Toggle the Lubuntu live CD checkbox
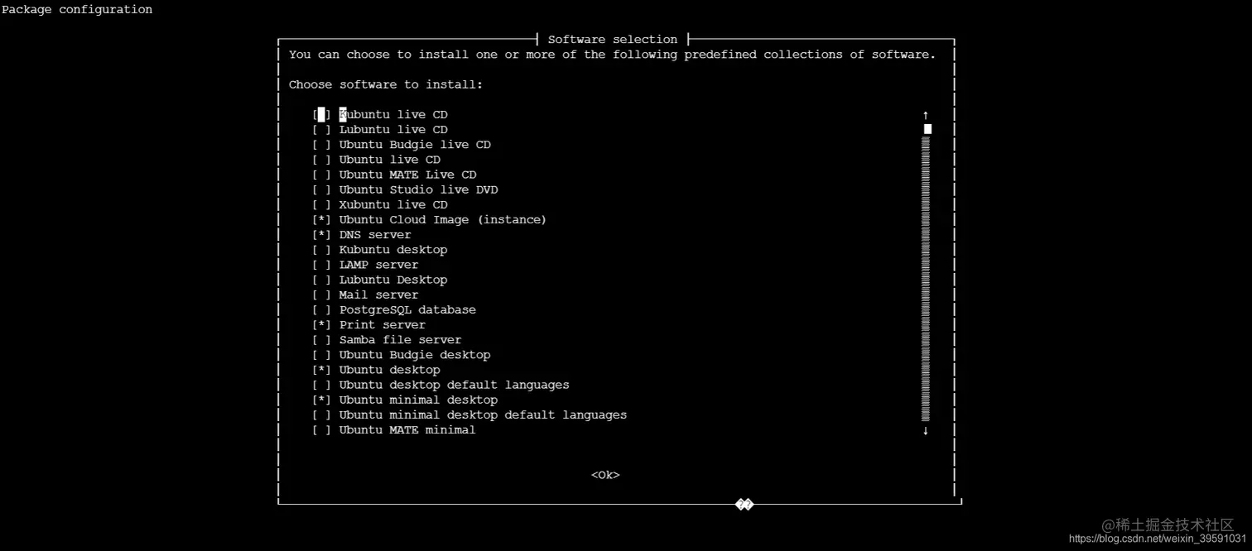The height and width of the screenshot is (551, 1252). [x=322, y=130]
